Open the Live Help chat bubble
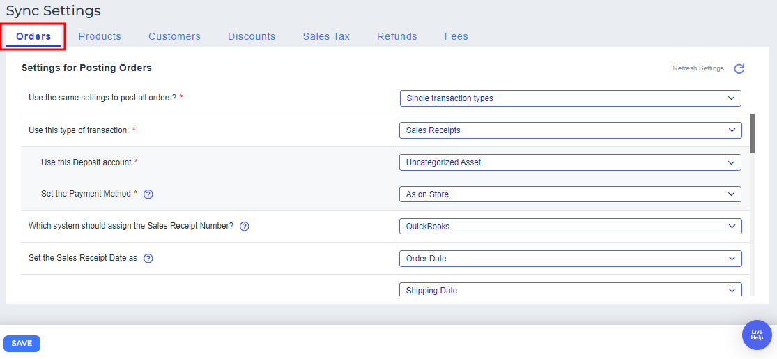Image resolution: width=777 pixels, height=359 pixels. (757, 335)
